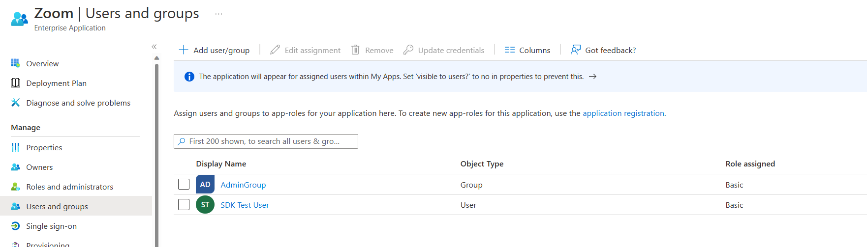
Task: Click the Users and groups sidebar icon
Action: pyautogui.click(x=15, y=206)
